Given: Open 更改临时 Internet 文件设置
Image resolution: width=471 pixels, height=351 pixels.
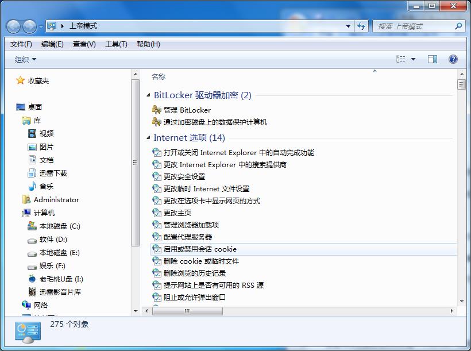Looking at the screenshot, I should click(206, 189).
